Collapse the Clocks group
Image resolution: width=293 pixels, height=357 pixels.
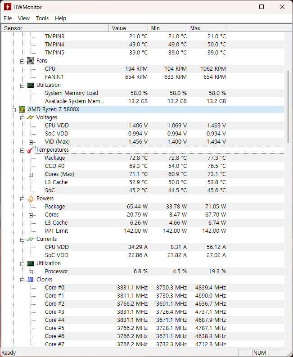click(x=22, y=280)
